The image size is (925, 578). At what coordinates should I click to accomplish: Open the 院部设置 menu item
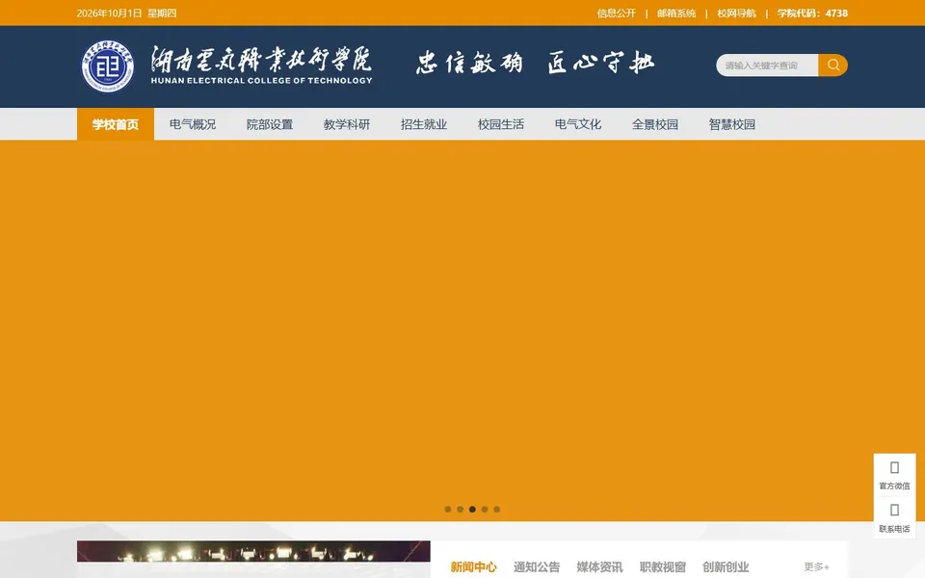[270, 124]
